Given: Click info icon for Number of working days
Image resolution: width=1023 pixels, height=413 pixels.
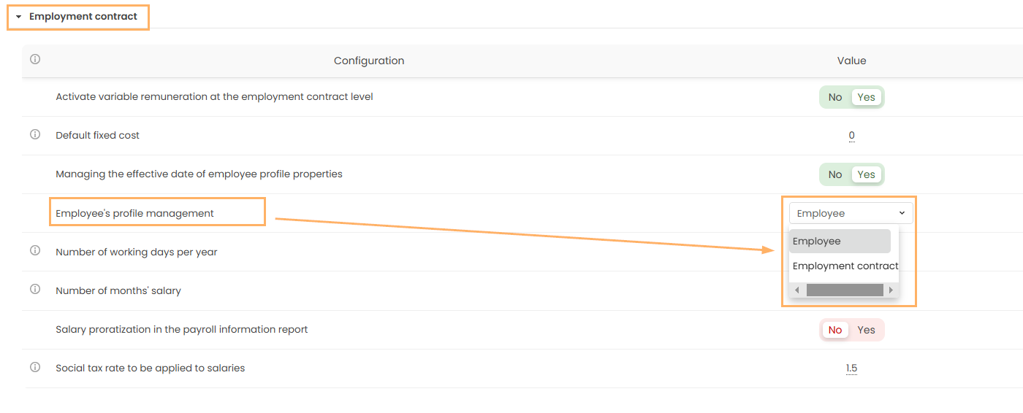Looking at the screenshot, I should (x=34, y=251).
